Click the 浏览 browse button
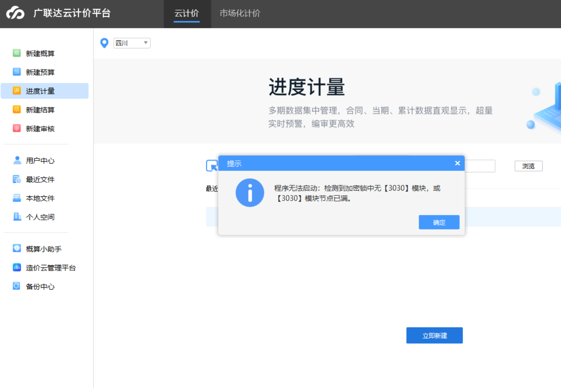The width and height of the screenshot is (561, 388). (x=528, y=166)
